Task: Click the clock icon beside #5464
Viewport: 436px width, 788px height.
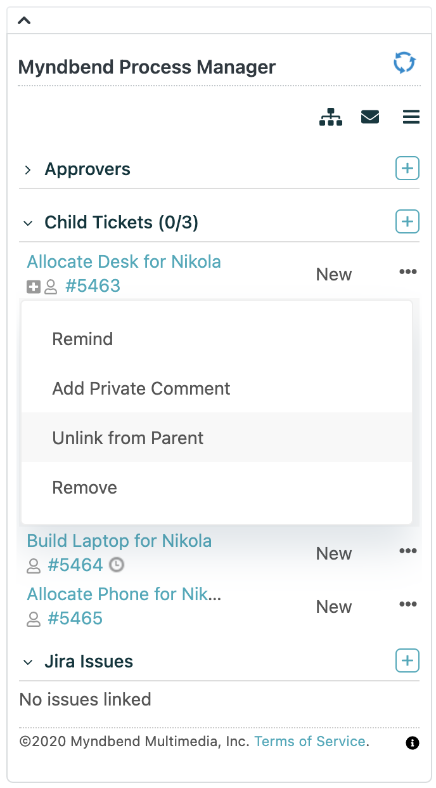Action: click(x=117, y=564)
